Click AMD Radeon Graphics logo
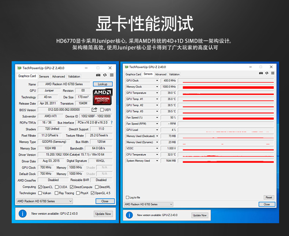Image resolution: width=289 pixels, height=236 pixels. (102, 97)
